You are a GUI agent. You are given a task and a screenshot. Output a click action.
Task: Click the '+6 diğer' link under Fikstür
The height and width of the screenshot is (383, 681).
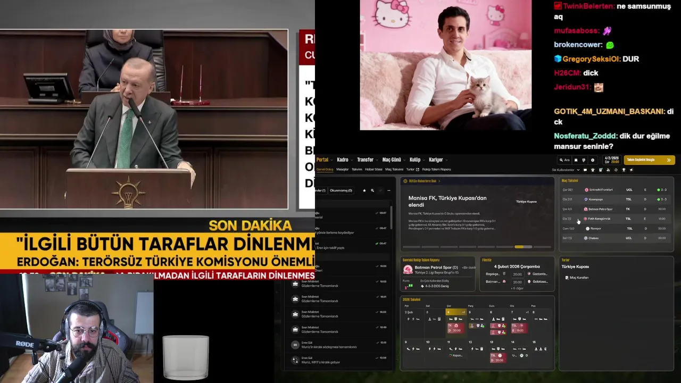pos(517,288)
